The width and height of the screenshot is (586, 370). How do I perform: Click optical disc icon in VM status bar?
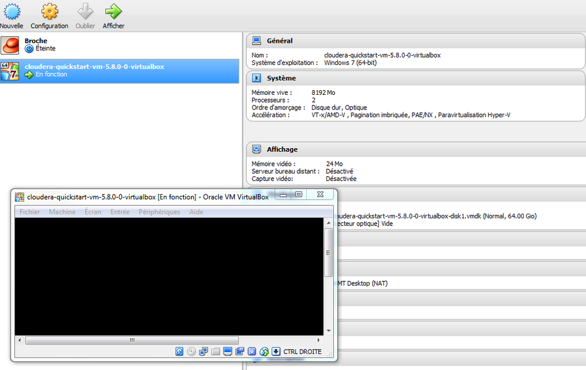tap(191, 351)
